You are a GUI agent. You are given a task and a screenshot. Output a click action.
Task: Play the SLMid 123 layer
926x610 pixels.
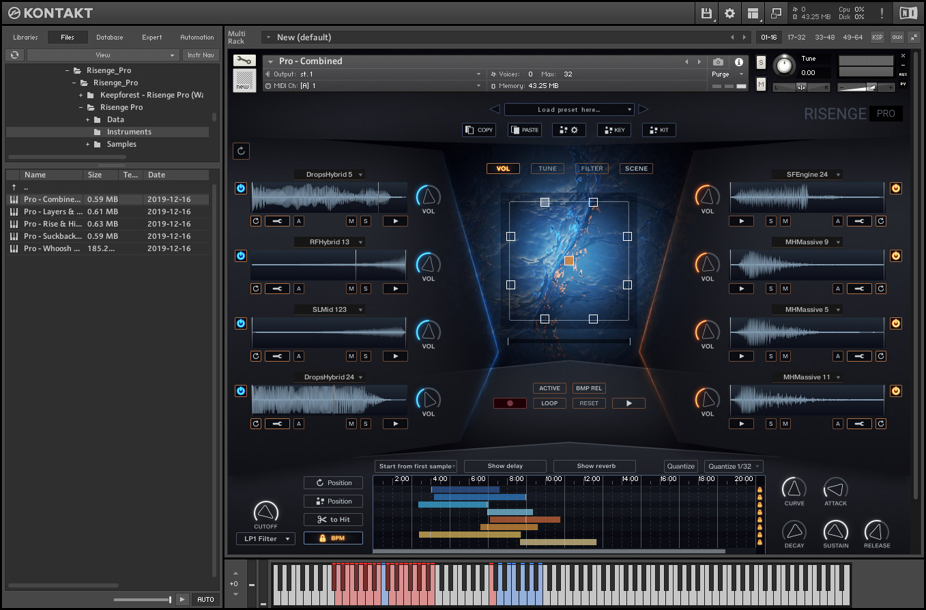395,356
